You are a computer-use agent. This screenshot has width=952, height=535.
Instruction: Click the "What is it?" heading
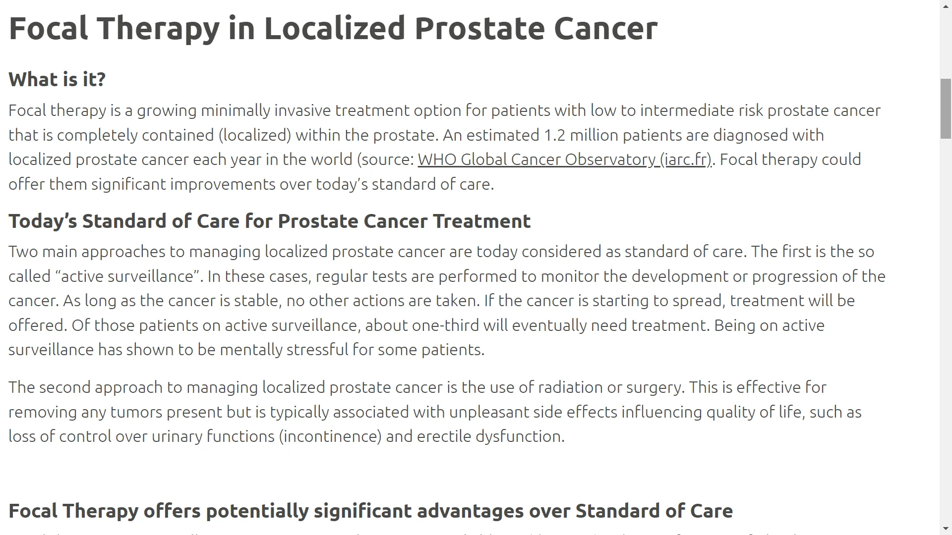pos(57,79)
